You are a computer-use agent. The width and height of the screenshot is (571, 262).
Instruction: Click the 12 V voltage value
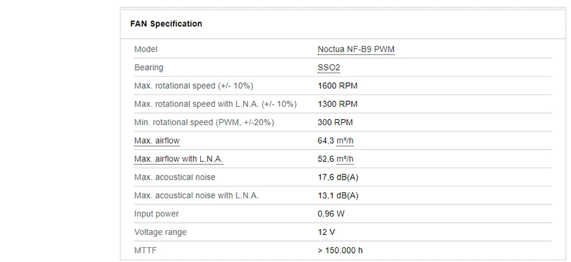tap(326, 233)
